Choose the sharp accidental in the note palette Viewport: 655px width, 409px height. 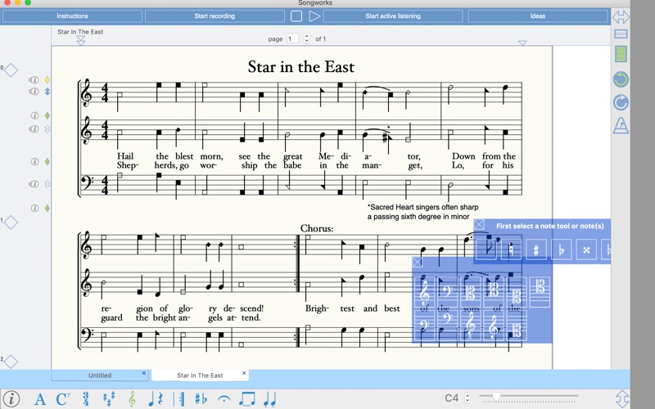pos(536,249)
